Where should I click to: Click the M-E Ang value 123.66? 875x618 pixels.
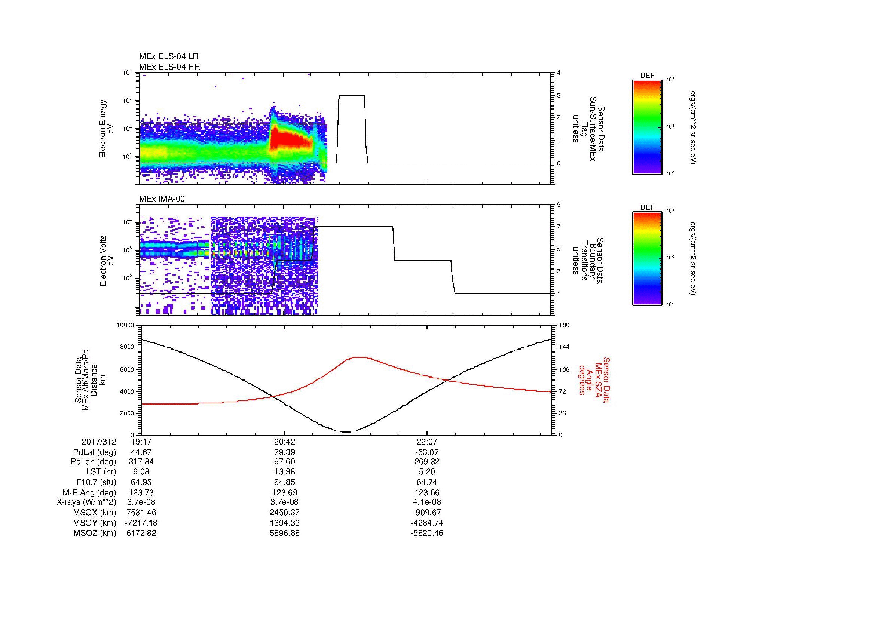427,493
